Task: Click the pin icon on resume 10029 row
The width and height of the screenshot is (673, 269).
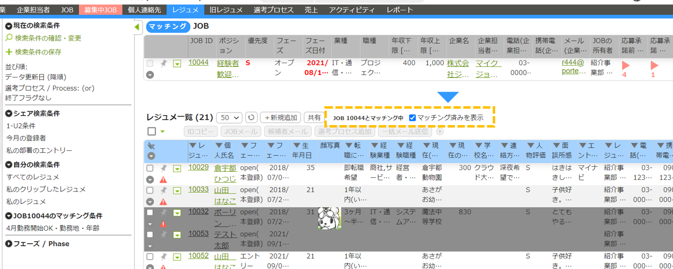Action: coord(163,169)
